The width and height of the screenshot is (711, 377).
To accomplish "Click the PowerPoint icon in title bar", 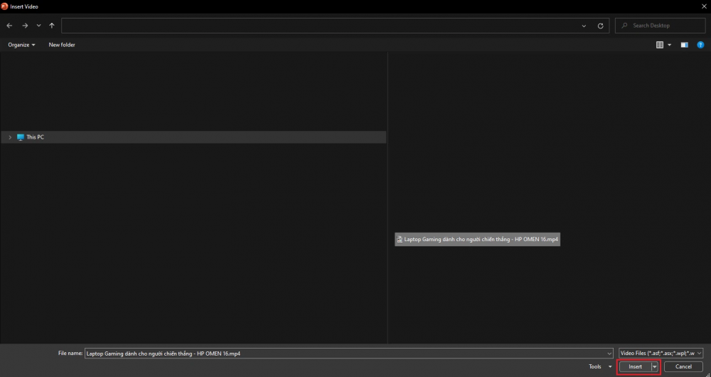I will [4, 6].
